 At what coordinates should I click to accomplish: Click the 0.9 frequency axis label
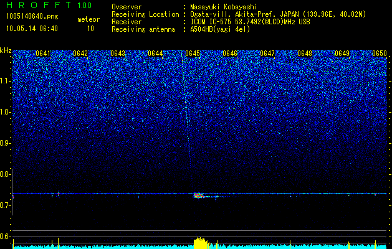point(5,143)
